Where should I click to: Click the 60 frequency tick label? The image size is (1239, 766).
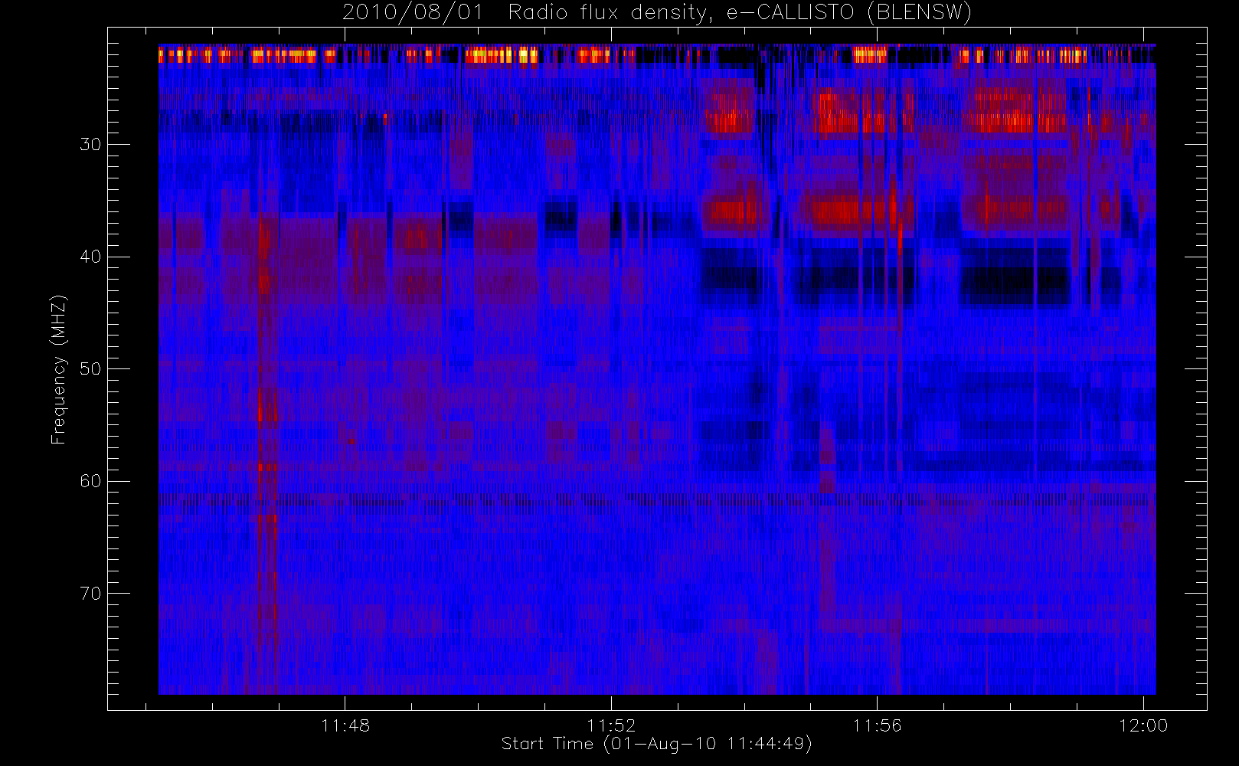coord(90,481)
